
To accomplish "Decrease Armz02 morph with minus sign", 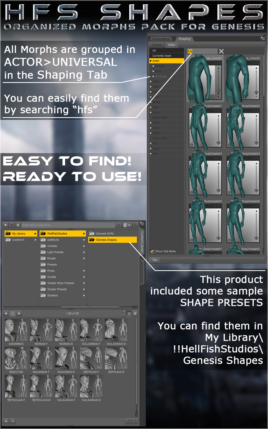I will [256, 97].
